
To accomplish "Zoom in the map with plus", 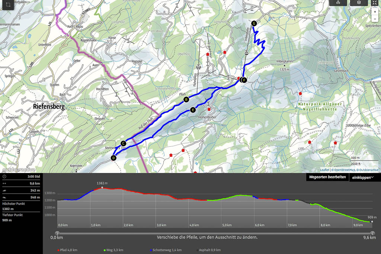I will 375,12.
